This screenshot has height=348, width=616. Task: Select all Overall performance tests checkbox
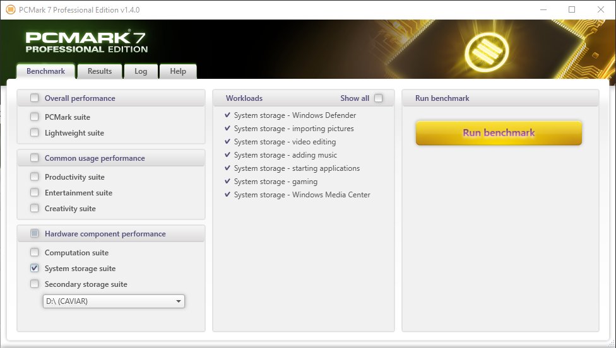(35, 98)
